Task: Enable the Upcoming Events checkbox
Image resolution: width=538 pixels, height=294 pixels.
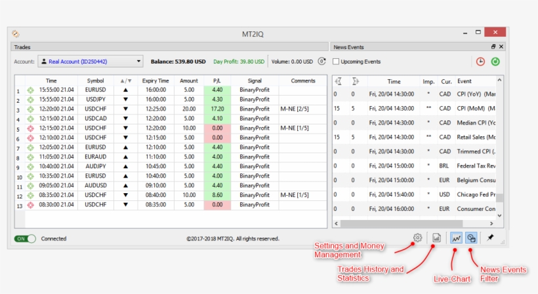Action: point(336,62)
